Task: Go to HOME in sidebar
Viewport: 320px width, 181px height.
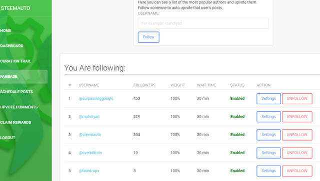Action: coord(5,30)
